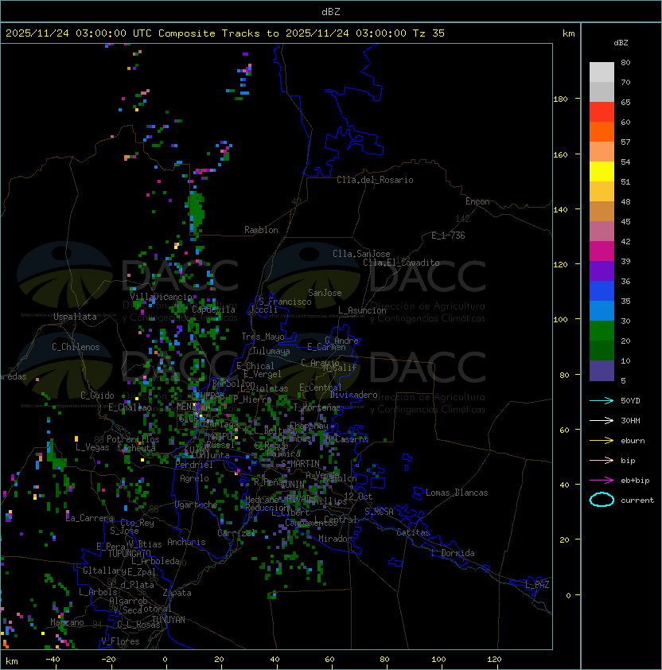Click the V_Flores map label

[x=120, y=641]
